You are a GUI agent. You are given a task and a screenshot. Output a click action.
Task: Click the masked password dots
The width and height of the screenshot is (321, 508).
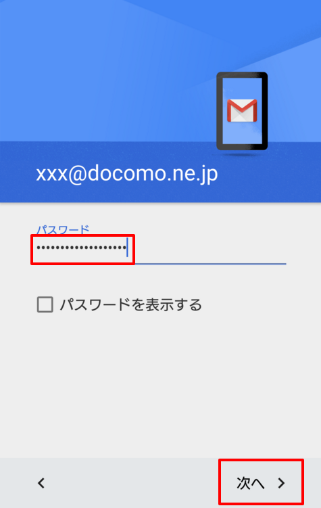tap(81, 248)
